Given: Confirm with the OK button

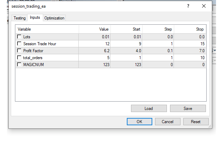Looking at the screenshot, I should 139,122.
